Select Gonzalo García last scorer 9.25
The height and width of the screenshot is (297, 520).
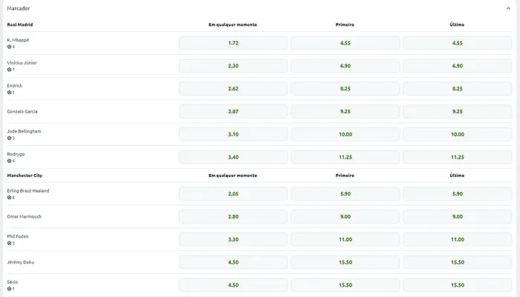click(458, 111)
